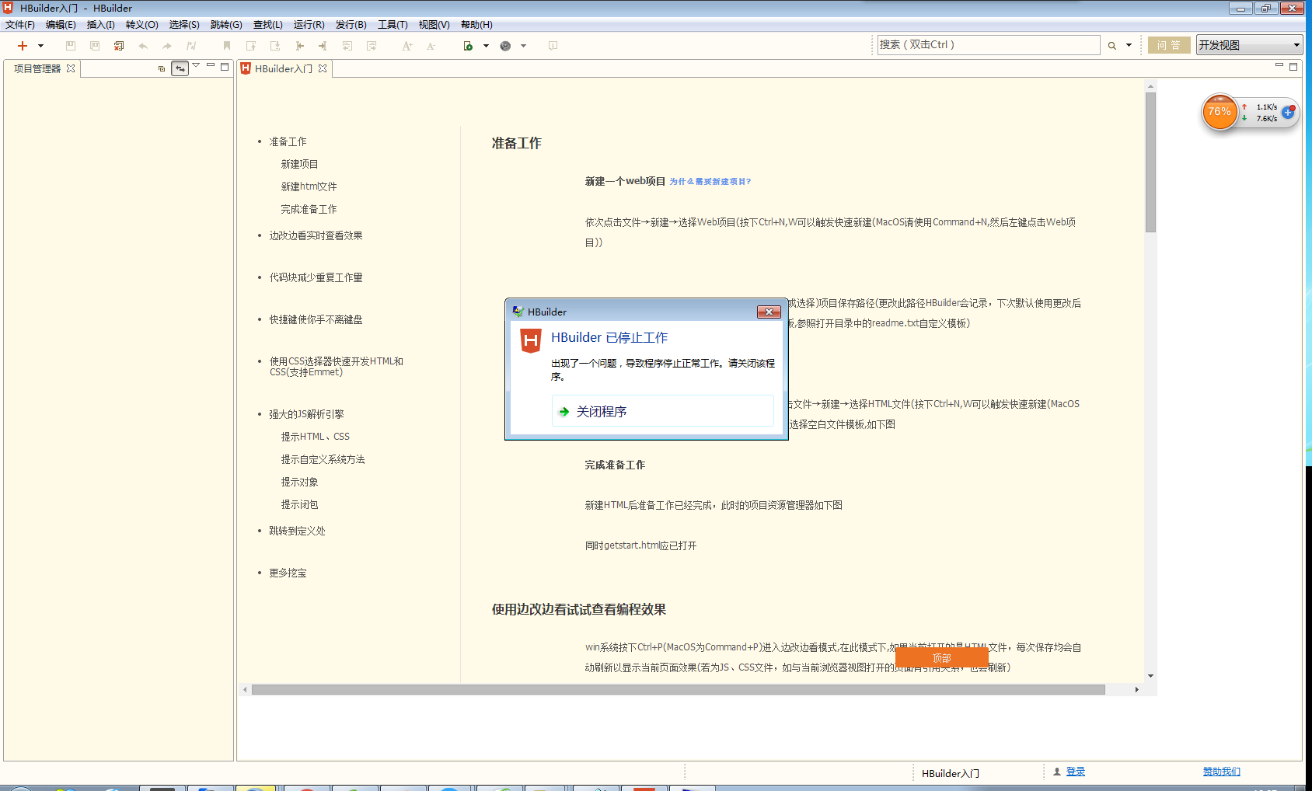The image size is (1312, 791).
Task: Click the Save All toolbar icon
Action: pos(95,46)
